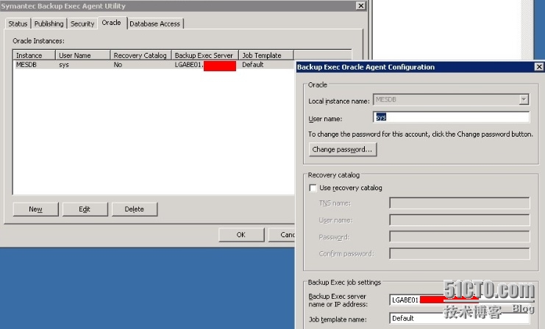Open the Database Access tab
The height and width of the screenshot is (329, 545).
point(155,23)
